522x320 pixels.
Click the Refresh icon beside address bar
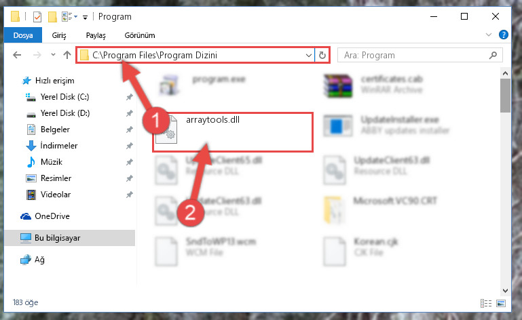pos(322,55)
